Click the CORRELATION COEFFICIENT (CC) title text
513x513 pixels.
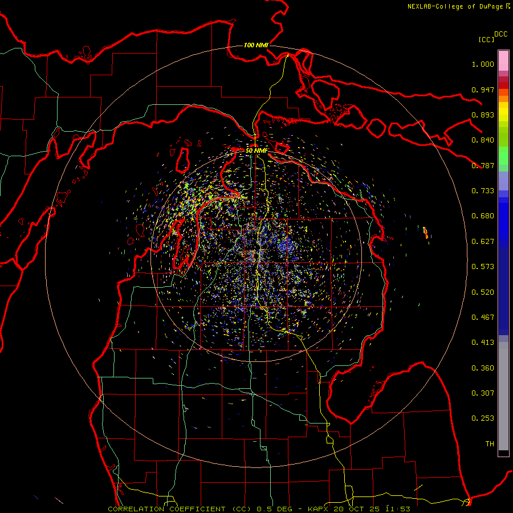click(179, 509)
